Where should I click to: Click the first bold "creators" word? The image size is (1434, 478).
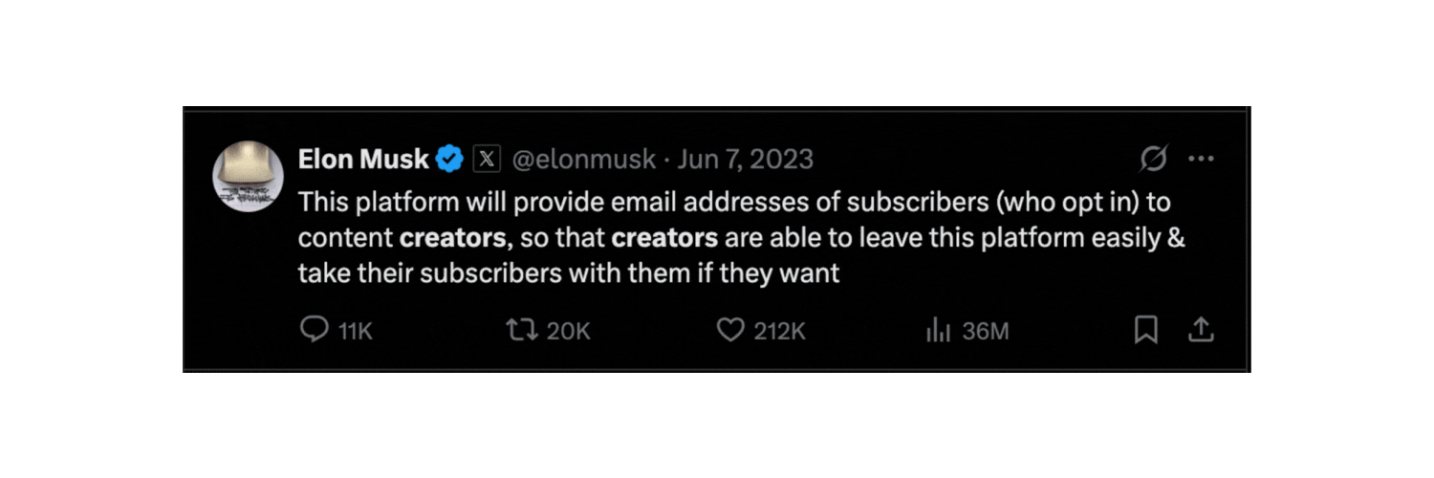(453, 238)
